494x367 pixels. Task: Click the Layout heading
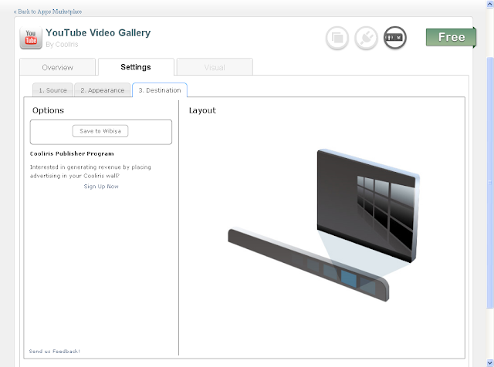click(x=202, y=110)
